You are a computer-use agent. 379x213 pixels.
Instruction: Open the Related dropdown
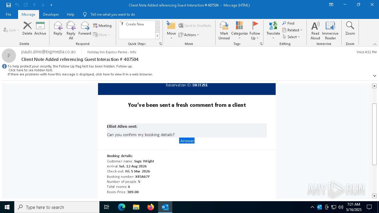292,30
